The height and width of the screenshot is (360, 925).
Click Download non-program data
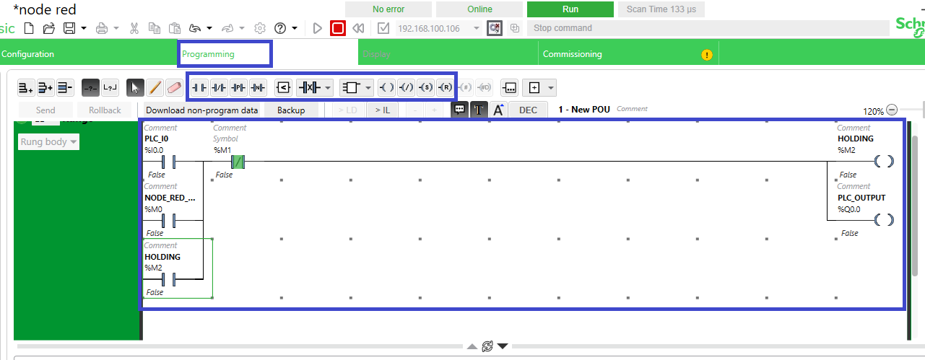[x=201, y=110]
